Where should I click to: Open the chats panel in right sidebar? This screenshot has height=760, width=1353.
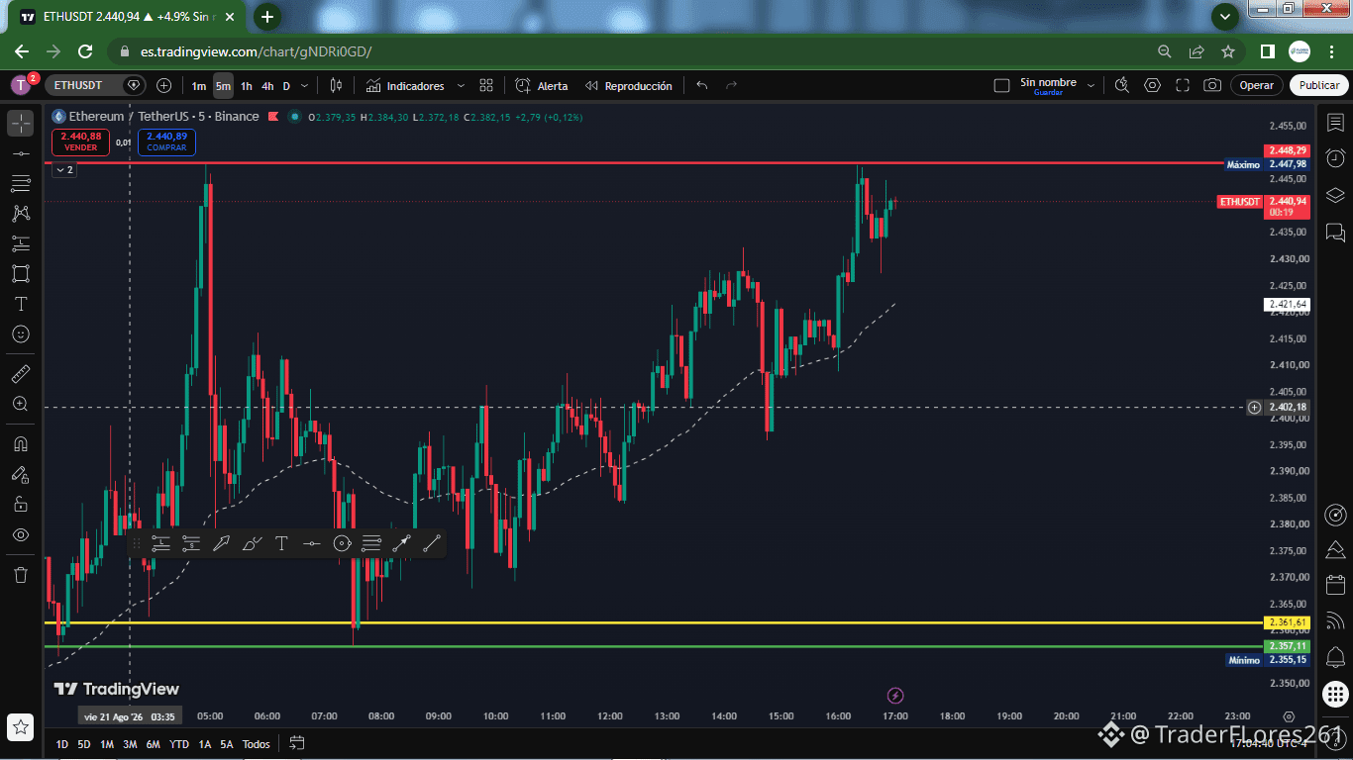1335,233
